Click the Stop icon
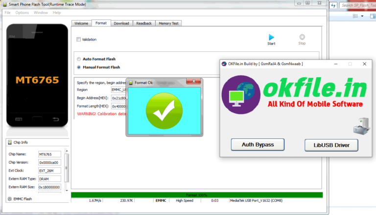This screenshot has width=376, height=215. coord(302,37)
